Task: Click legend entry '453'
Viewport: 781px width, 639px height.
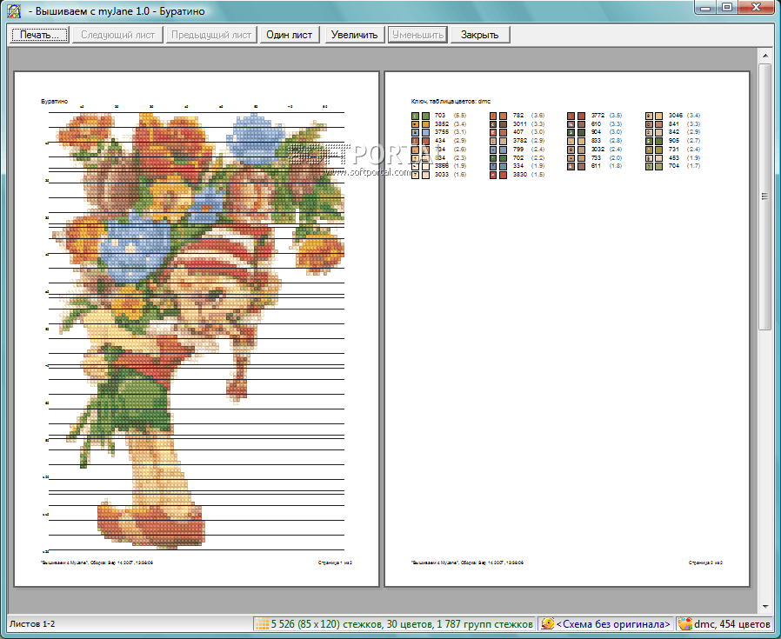Action: point(673,158)
